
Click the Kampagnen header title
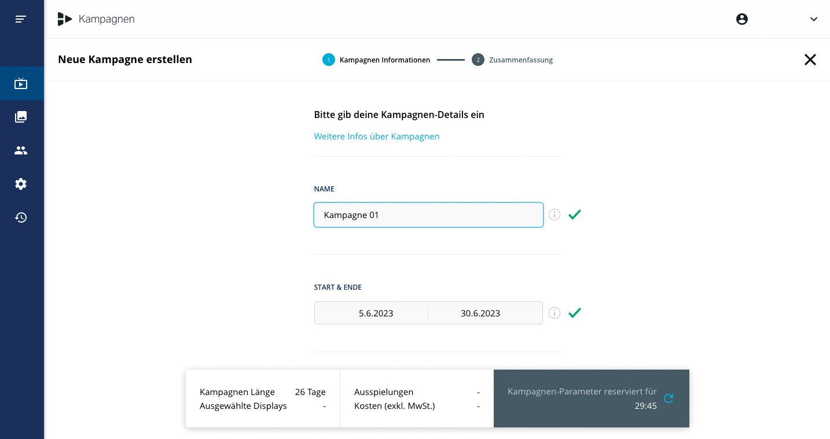[x=106, y=19]
